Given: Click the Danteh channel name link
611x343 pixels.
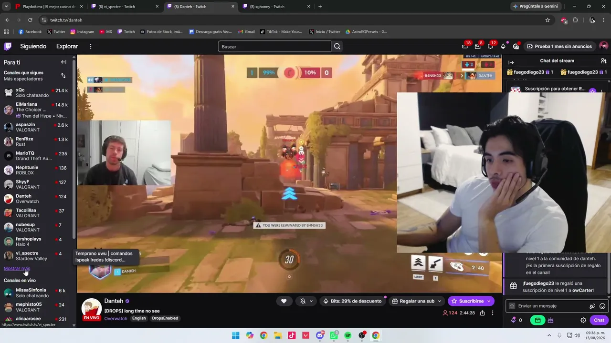Looking at the screenshot, I should (x=114, y=301).
